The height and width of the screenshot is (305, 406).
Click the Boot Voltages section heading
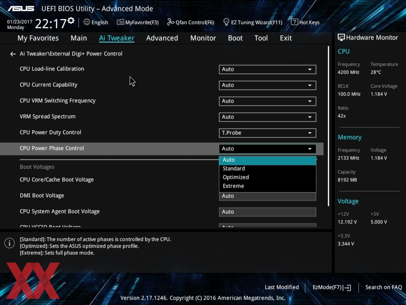pos(37,167)
